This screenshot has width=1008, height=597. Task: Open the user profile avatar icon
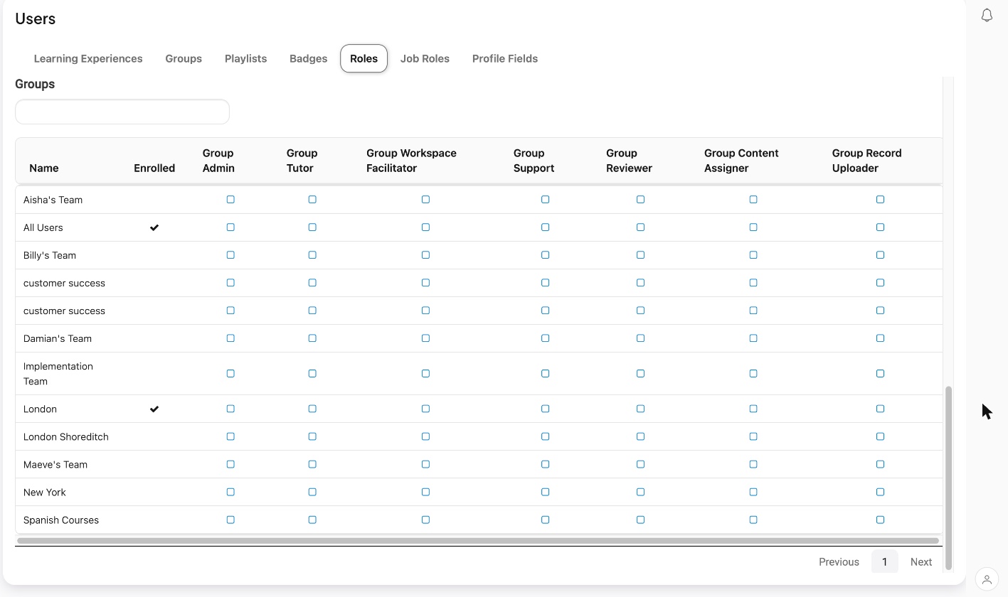click(987, 579)
